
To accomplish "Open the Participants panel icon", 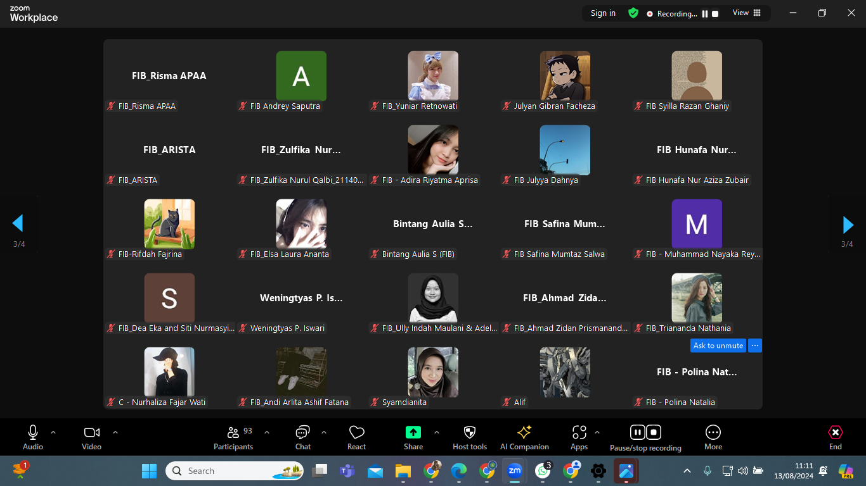I will [233, 433].
